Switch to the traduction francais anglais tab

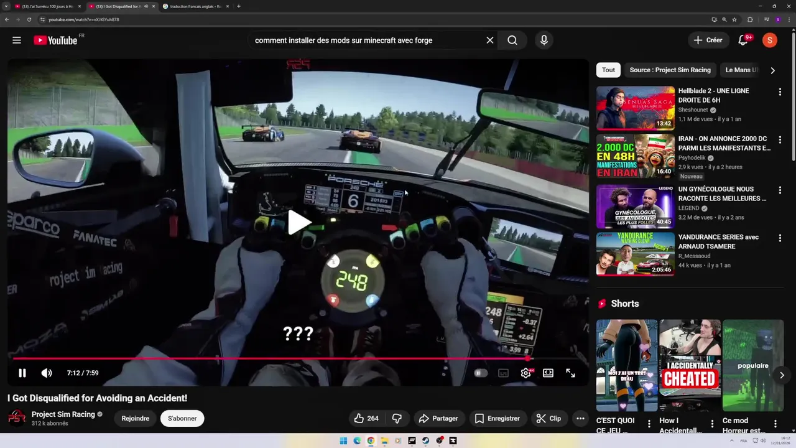196,6
